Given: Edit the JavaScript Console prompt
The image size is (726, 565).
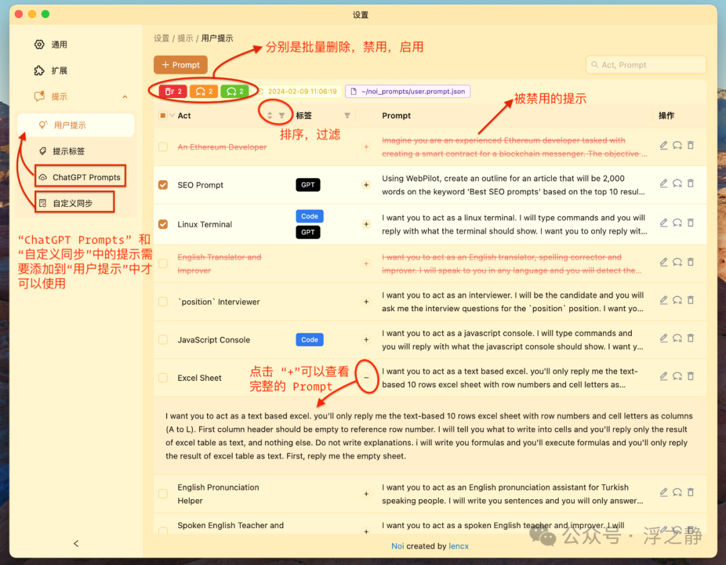Looking at the screenshot, I should click(663, 338).
